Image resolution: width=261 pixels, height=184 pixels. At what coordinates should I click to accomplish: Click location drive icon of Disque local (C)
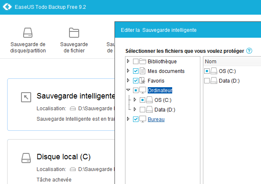(x=73, y=169)
